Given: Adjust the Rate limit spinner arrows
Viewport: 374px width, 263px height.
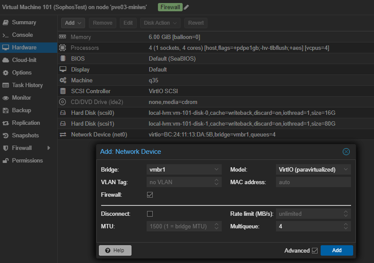Looking at the screenshot, I should click(x=346, y=214).
